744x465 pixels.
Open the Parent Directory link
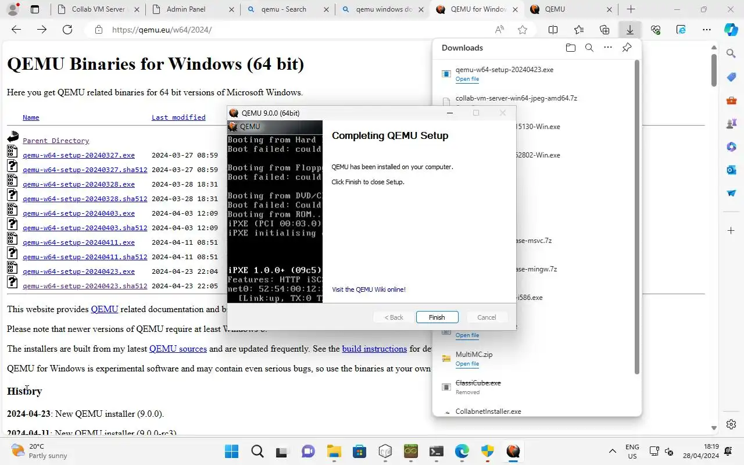(x=56, y=141)
